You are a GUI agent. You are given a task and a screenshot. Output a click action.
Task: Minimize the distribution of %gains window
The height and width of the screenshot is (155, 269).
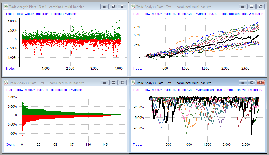click(x=104, y=83)
